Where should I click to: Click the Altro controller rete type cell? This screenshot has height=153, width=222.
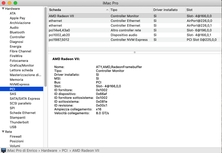126,30
